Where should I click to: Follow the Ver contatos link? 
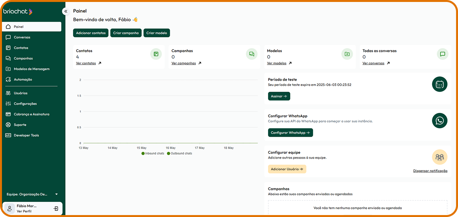point(86,63)
